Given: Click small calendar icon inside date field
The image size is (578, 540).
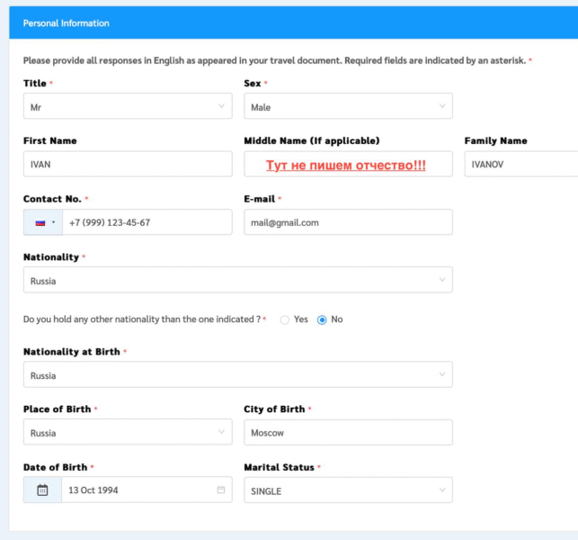Looking at the screenshot, I should click(221, 490).
